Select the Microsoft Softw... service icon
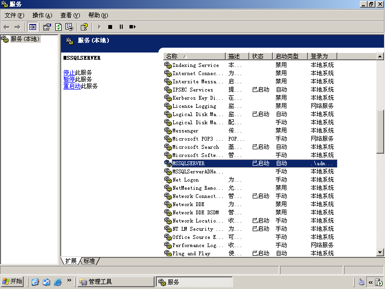This screenshot has width=385, height=289. [167, 155]
